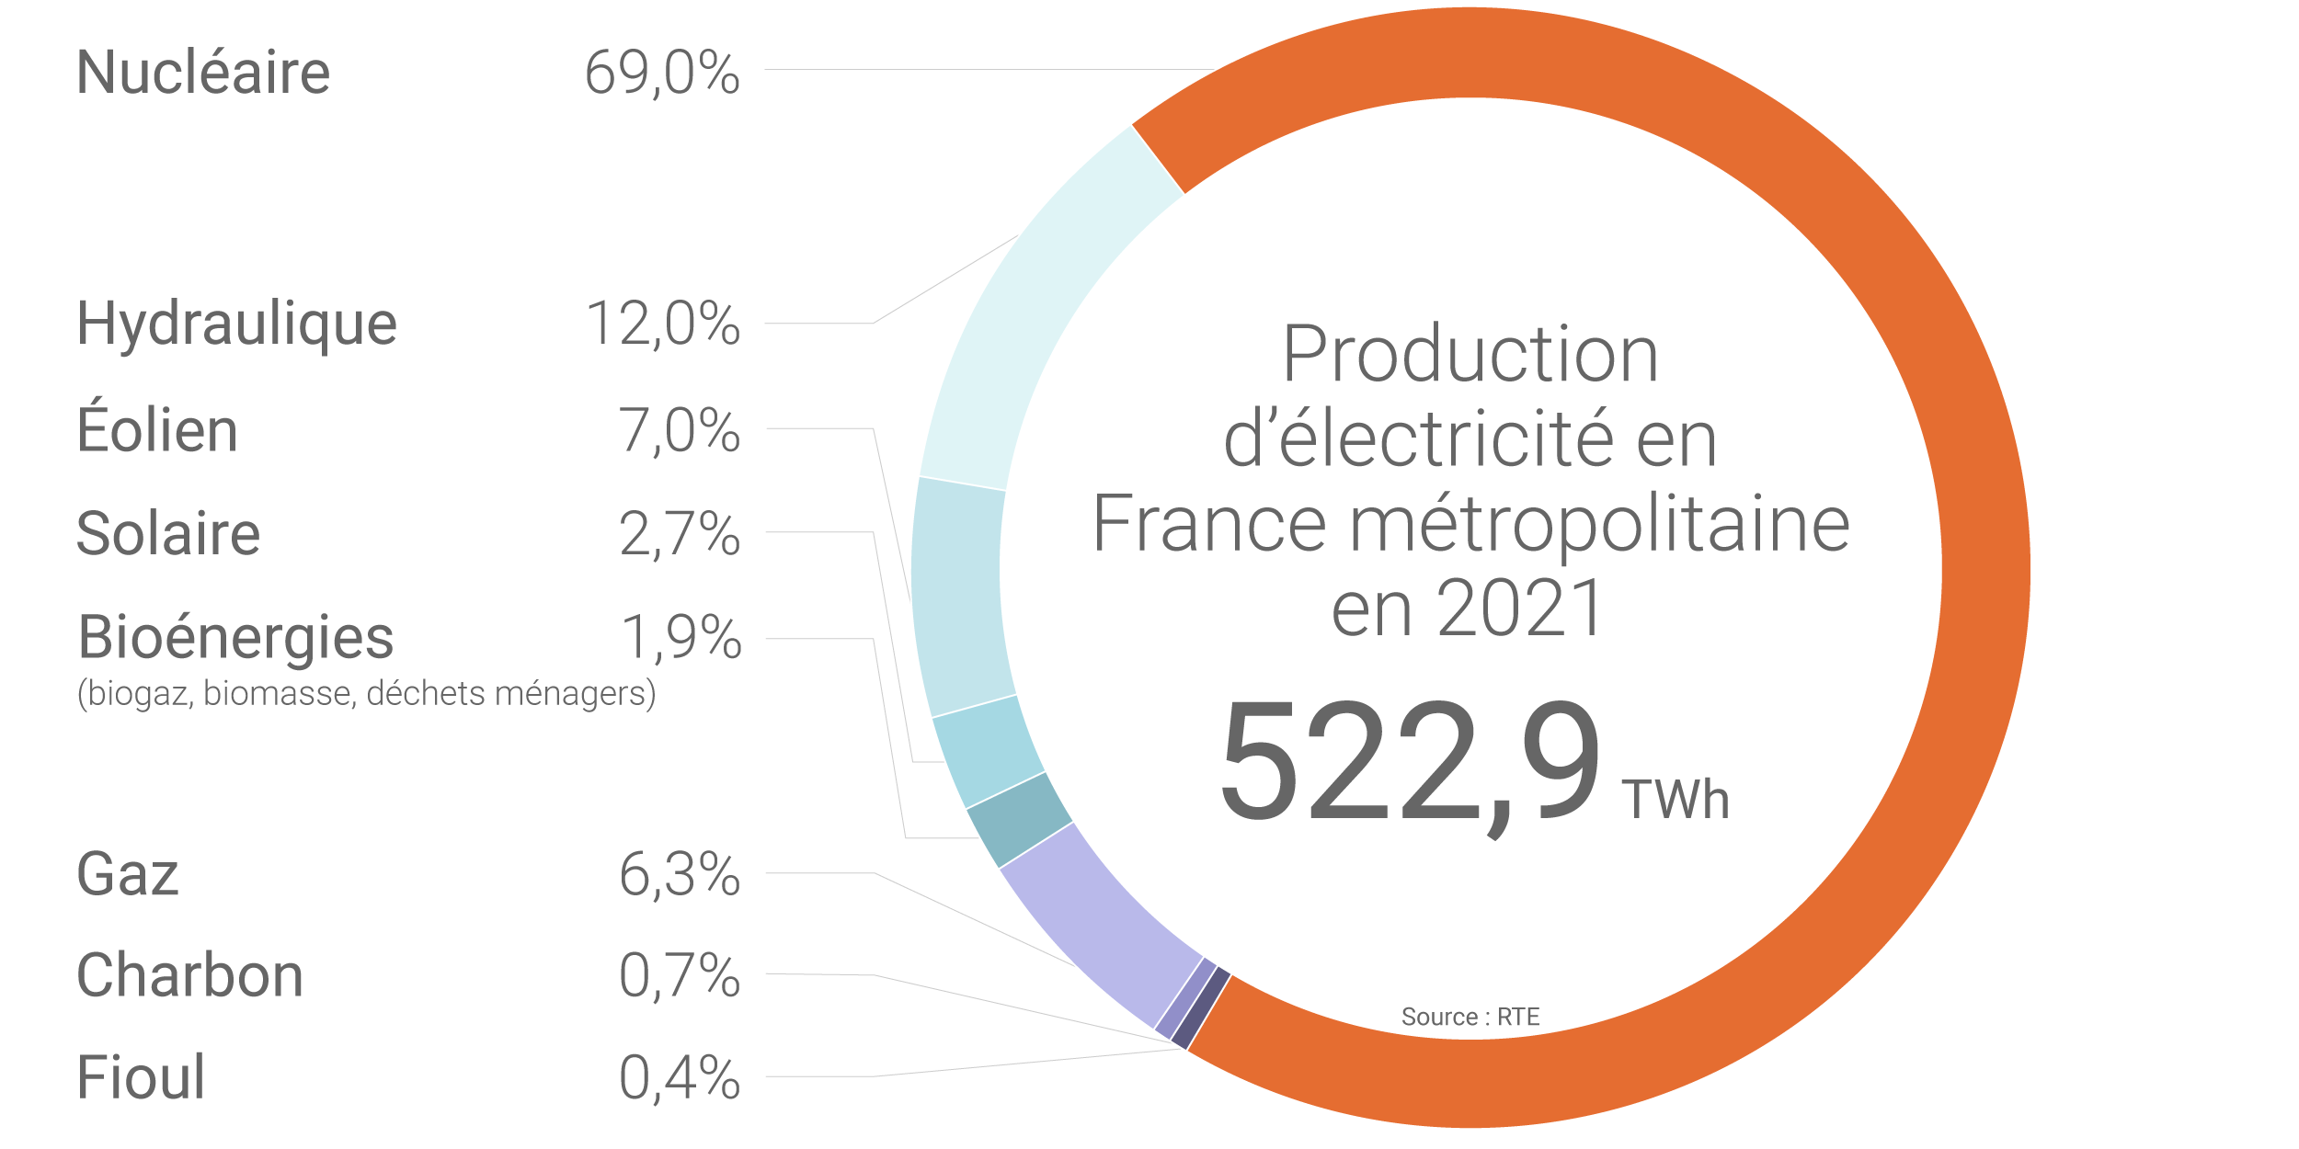Click the 522,9 total production figure
Screen dimensions: 2299x1149
pos(1412,763)
